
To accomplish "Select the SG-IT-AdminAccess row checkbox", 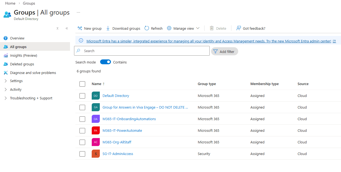I will click(82, 154).
